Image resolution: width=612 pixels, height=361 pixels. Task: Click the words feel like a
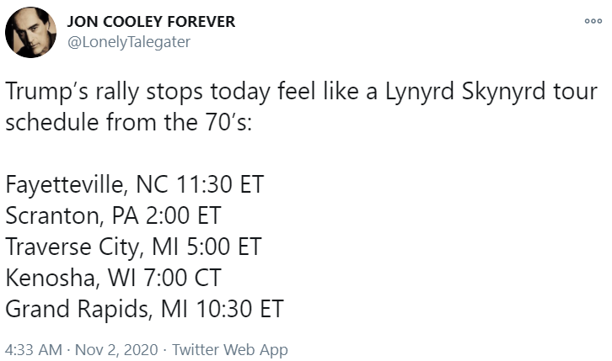pos(327,91)
